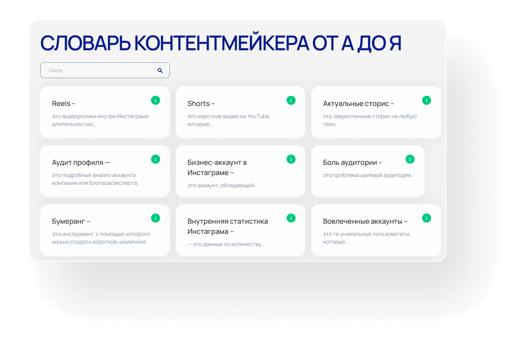The height and width of the screenshot is (352, 528).
Task: Open the Shorts term title
Action: (x=201, y=103)
